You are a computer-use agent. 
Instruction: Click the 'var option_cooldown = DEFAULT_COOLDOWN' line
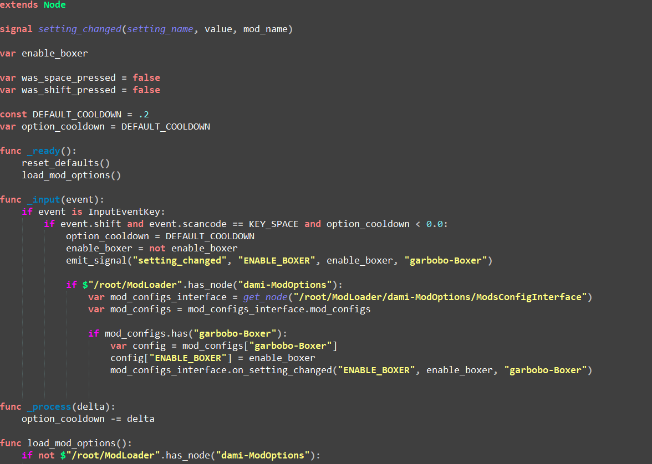pos(105,127)
